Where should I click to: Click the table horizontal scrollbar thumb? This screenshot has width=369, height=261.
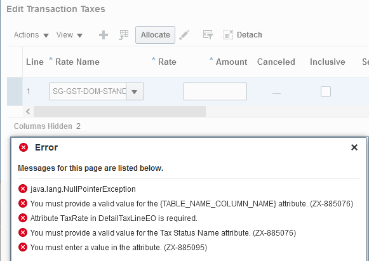coord(119,111)
